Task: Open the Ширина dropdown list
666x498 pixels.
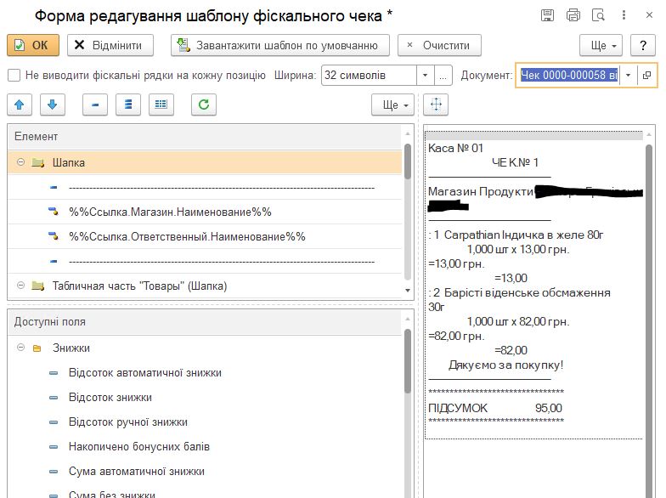Action: tap(426, 76)
